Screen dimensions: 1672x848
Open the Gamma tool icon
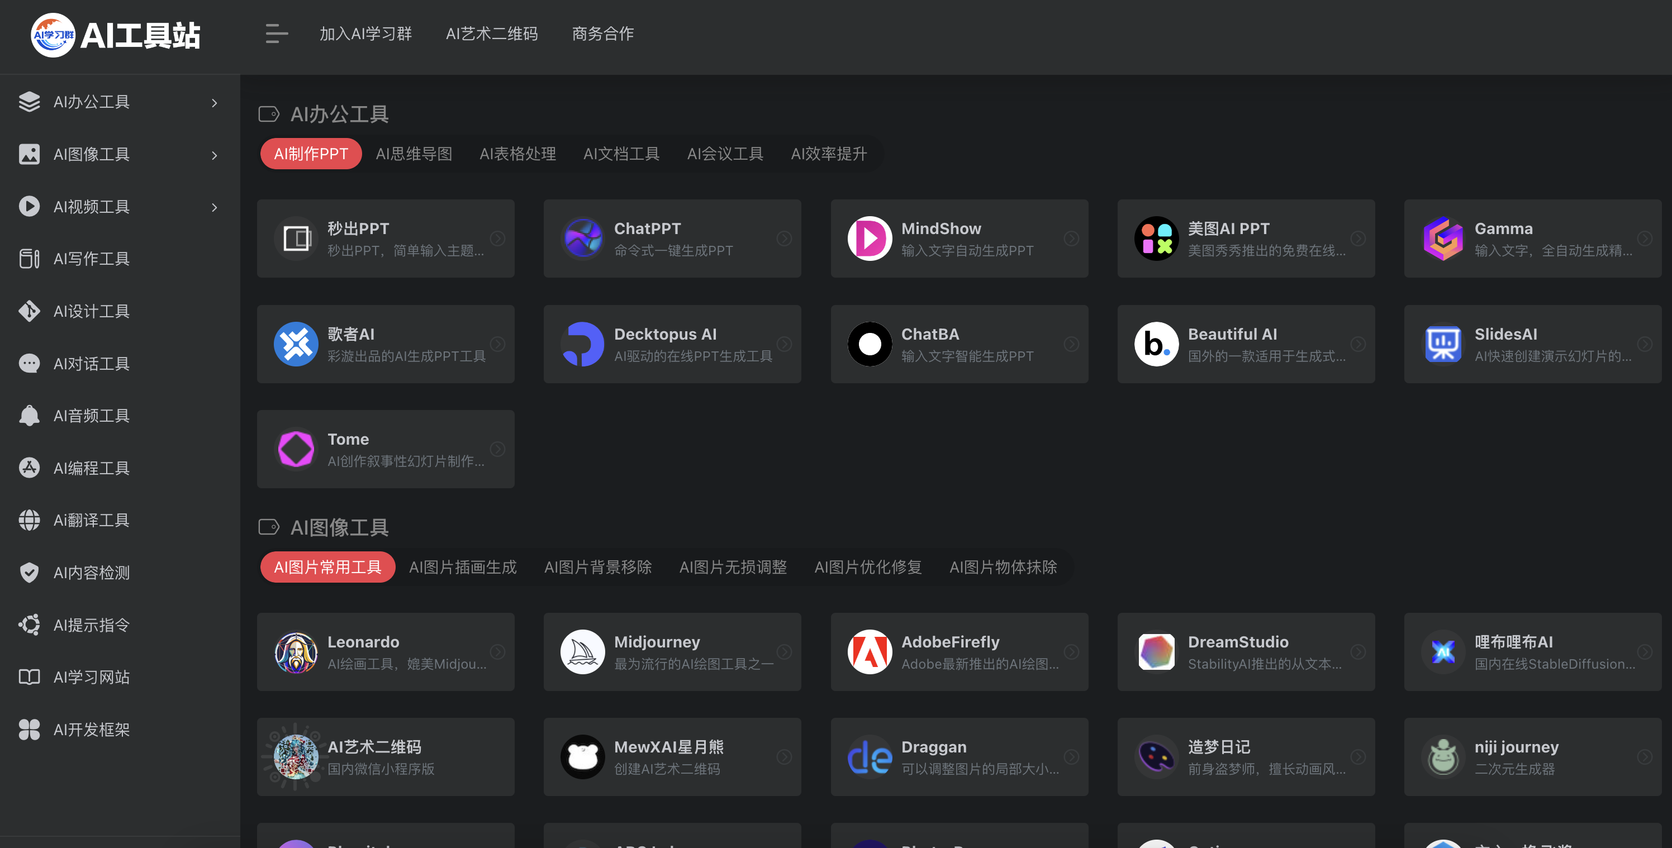pyautogui.click(x=1443, y=239)
